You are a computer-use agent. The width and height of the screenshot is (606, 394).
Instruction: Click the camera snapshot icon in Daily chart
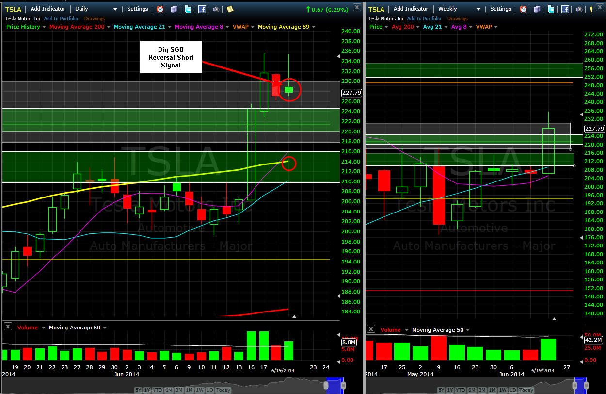click(x=216, y=9)
